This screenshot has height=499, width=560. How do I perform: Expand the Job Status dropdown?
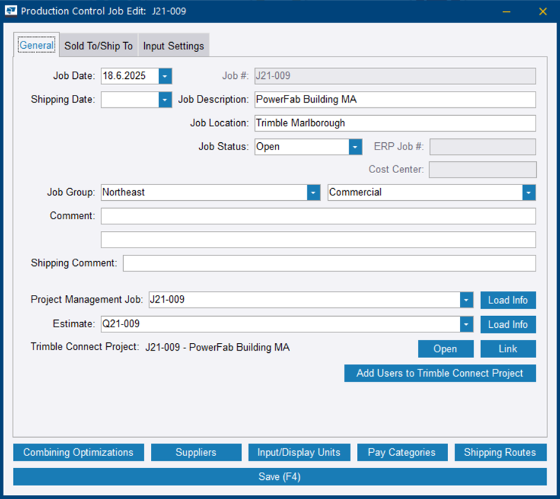355,147
